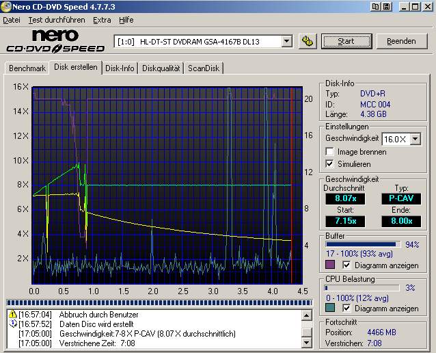Click the 0 - 100% (12% avg) CPU stats

357,298
